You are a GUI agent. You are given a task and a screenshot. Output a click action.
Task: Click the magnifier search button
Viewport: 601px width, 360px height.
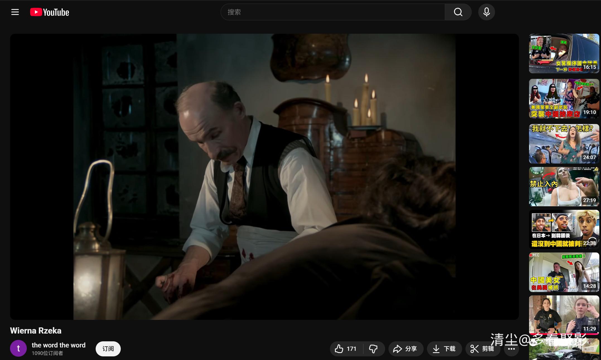(x=458, y=12)
